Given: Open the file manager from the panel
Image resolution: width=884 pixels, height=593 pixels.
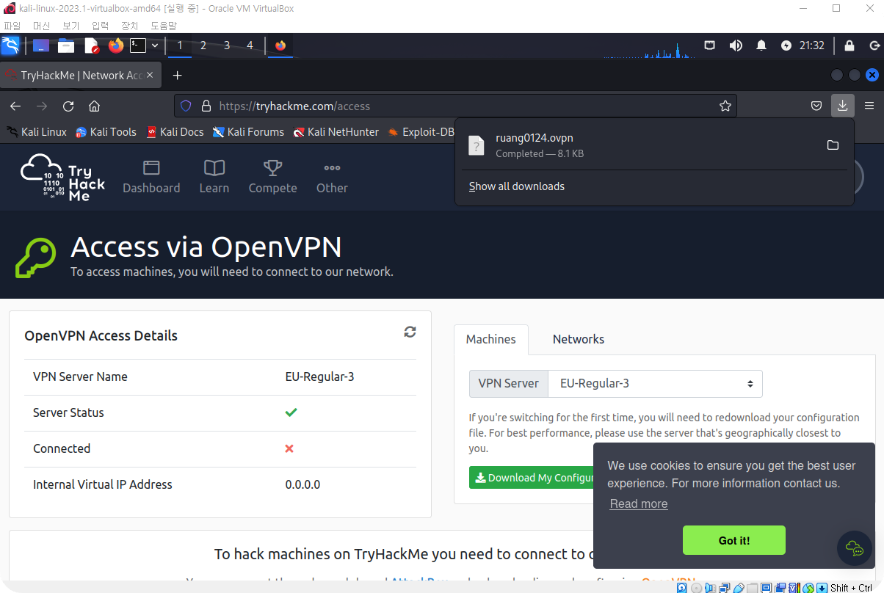Looking at the screenshot, I should coord(66,46).
